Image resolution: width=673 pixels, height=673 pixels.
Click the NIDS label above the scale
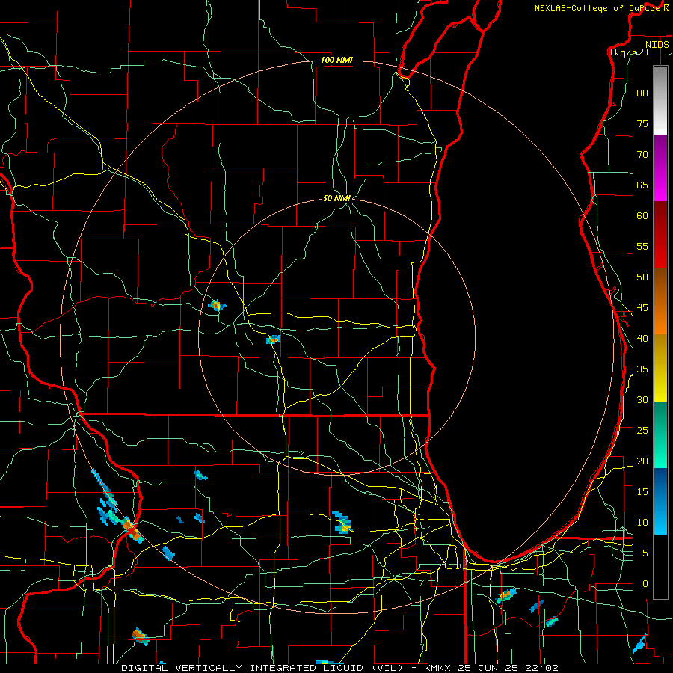pyautogui.click(x=657, y=45)
